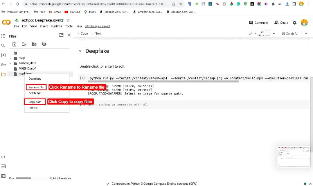Star the Techpp: Deepfake notebook
Viewport: 313px width, 186px height.
click(x=68, y=20)
